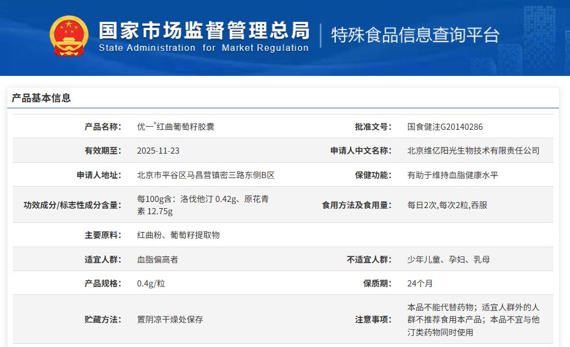Click the State Administration for Market Regulation text

click(x=203, y=48)
